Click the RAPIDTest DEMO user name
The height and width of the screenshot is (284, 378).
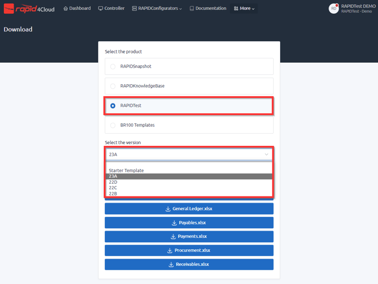(x=358, y=6)
